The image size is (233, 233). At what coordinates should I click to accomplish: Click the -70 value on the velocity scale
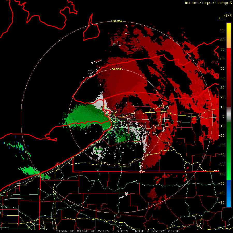coord(221,184)
